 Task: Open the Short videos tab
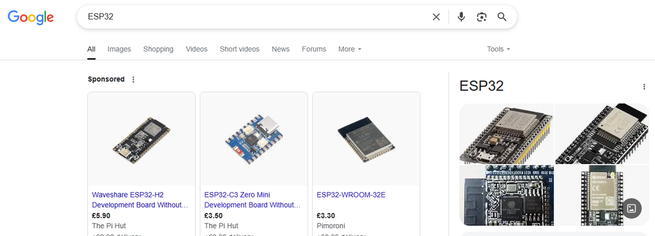(x=239, y=49)
